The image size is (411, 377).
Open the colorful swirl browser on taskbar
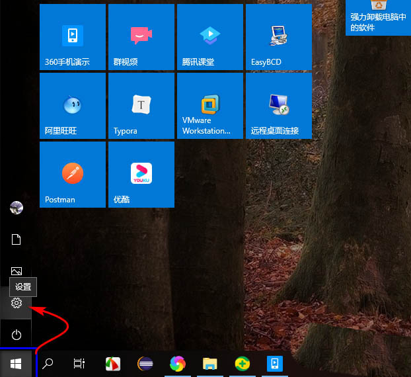tap(178, 364)
